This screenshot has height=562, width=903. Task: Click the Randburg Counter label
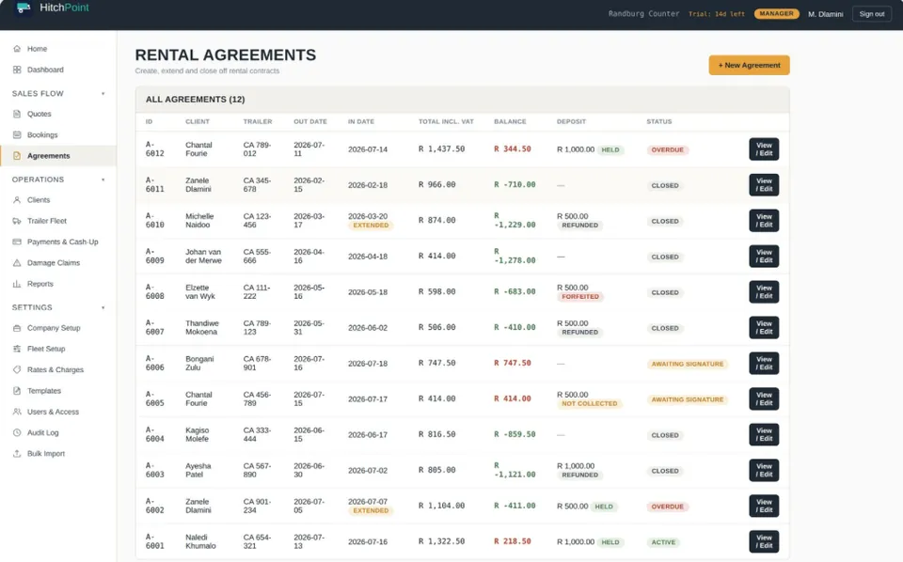tap(643, 14)
